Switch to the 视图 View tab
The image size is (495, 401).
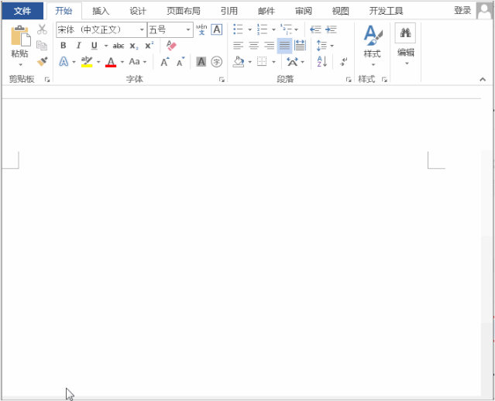340,11
